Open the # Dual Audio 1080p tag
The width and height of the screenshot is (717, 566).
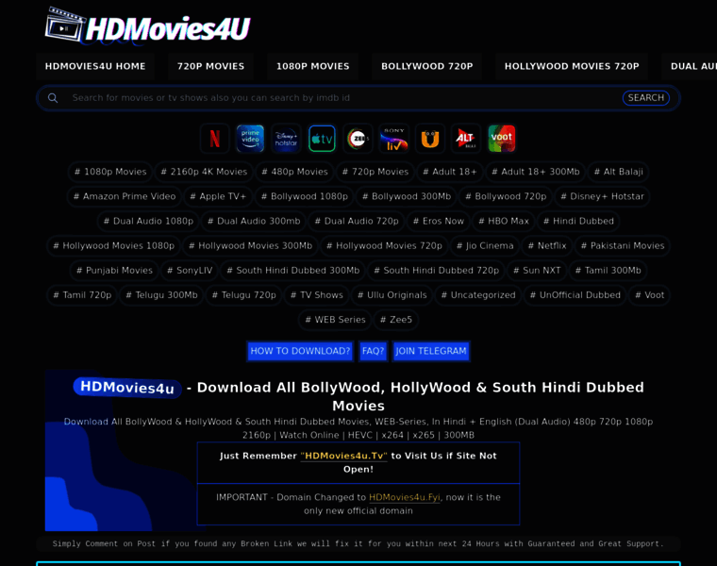click(x=148, y=222)
